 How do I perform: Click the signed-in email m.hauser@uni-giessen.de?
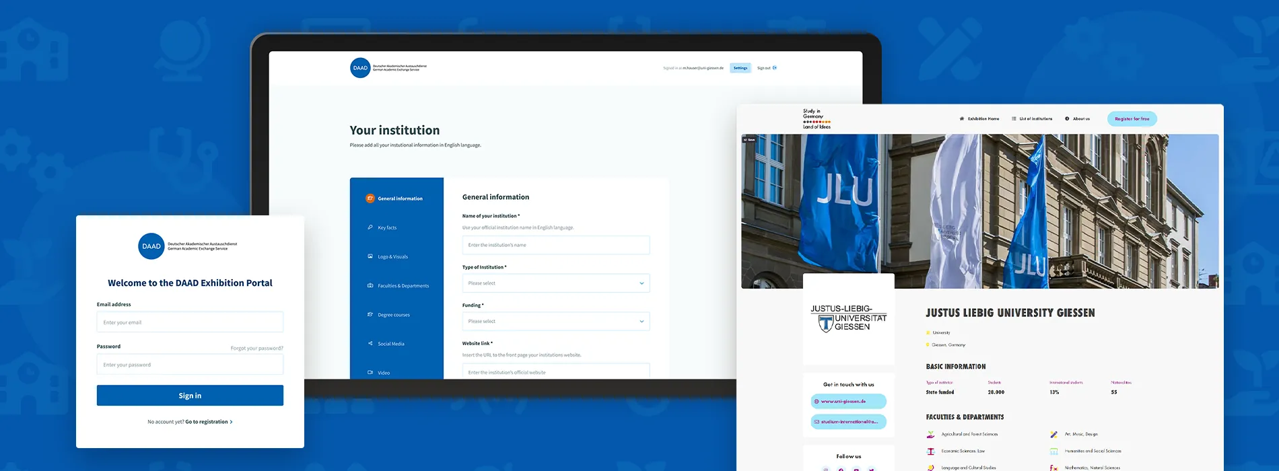(703, 68)
